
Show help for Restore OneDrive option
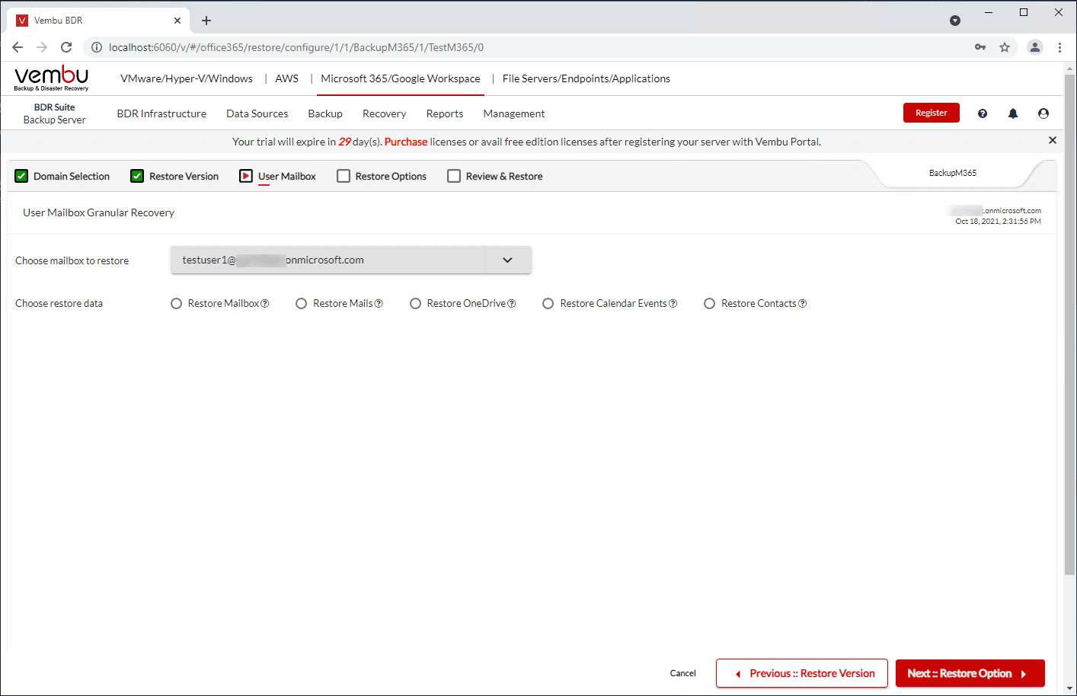(x=512, y=304)
